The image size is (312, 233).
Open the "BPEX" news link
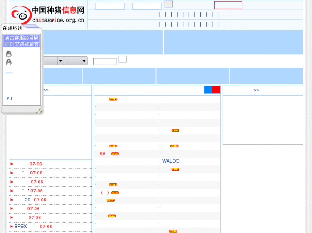[x=21, y=227]
